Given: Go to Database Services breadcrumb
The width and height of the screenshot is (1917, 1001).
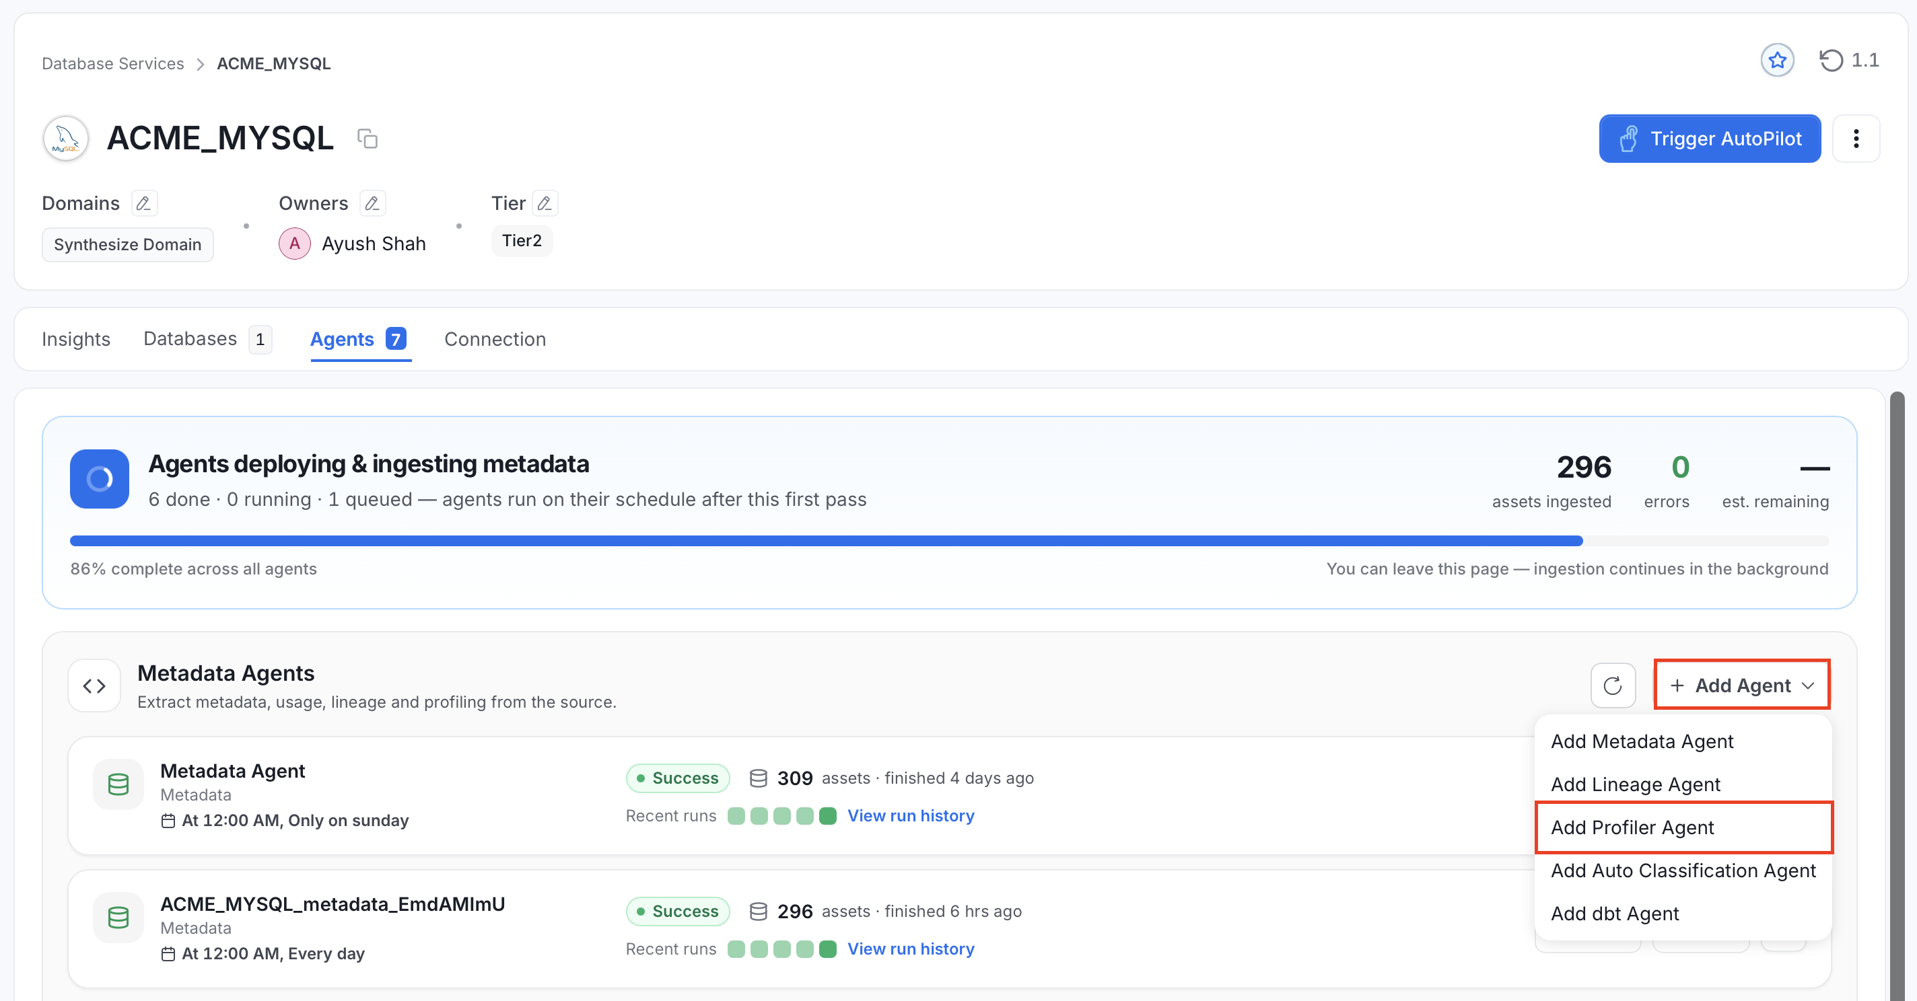Looking at the screenshot, I should (x=112, y=64).
